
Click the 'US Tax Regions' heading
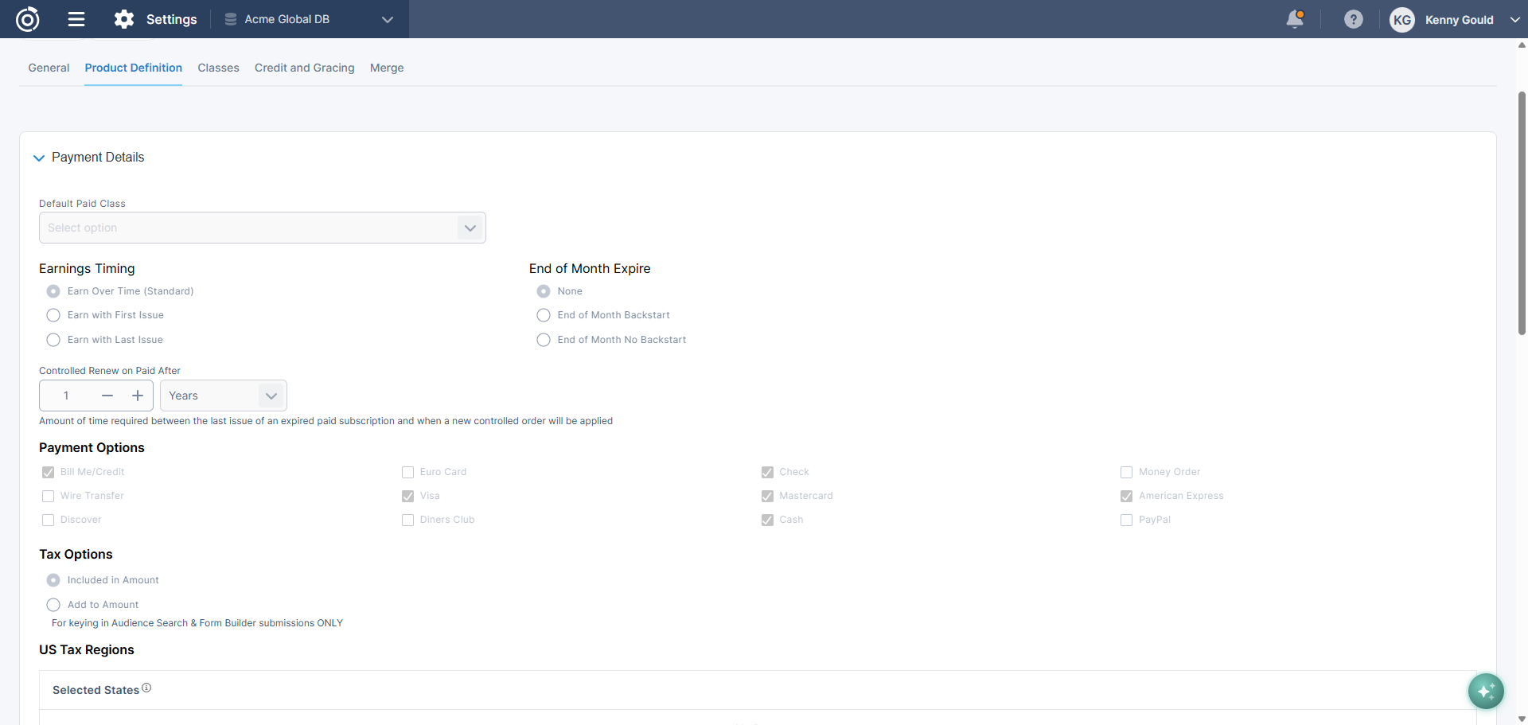click(x=87, y=649)
